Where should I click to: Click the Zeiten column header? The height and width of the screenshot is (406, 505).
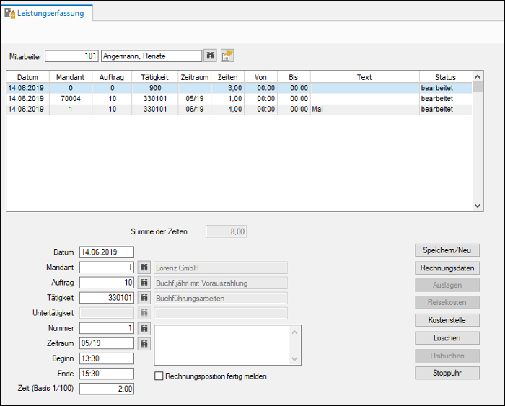[x=228, y=77]
